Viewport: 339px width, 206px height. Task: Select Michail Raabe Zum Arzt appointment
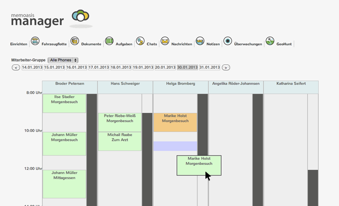(120, 141)
